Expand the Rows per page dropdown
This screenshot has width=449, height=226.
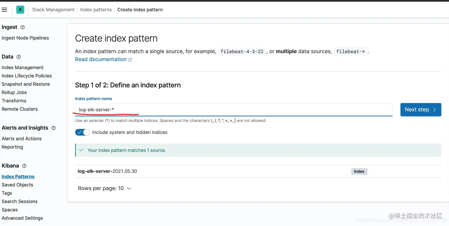point(104,188)
